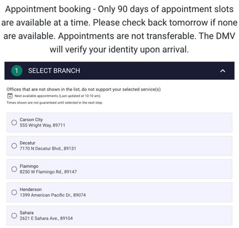Click the calendar icon beside next available appointments
239x228 pixels.
(10, 96)
